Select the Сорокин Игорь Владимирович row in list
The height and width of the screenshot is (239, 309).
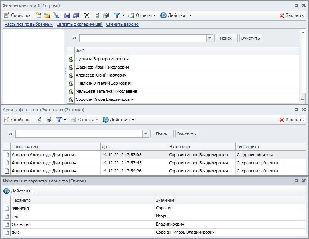(105, 99)
